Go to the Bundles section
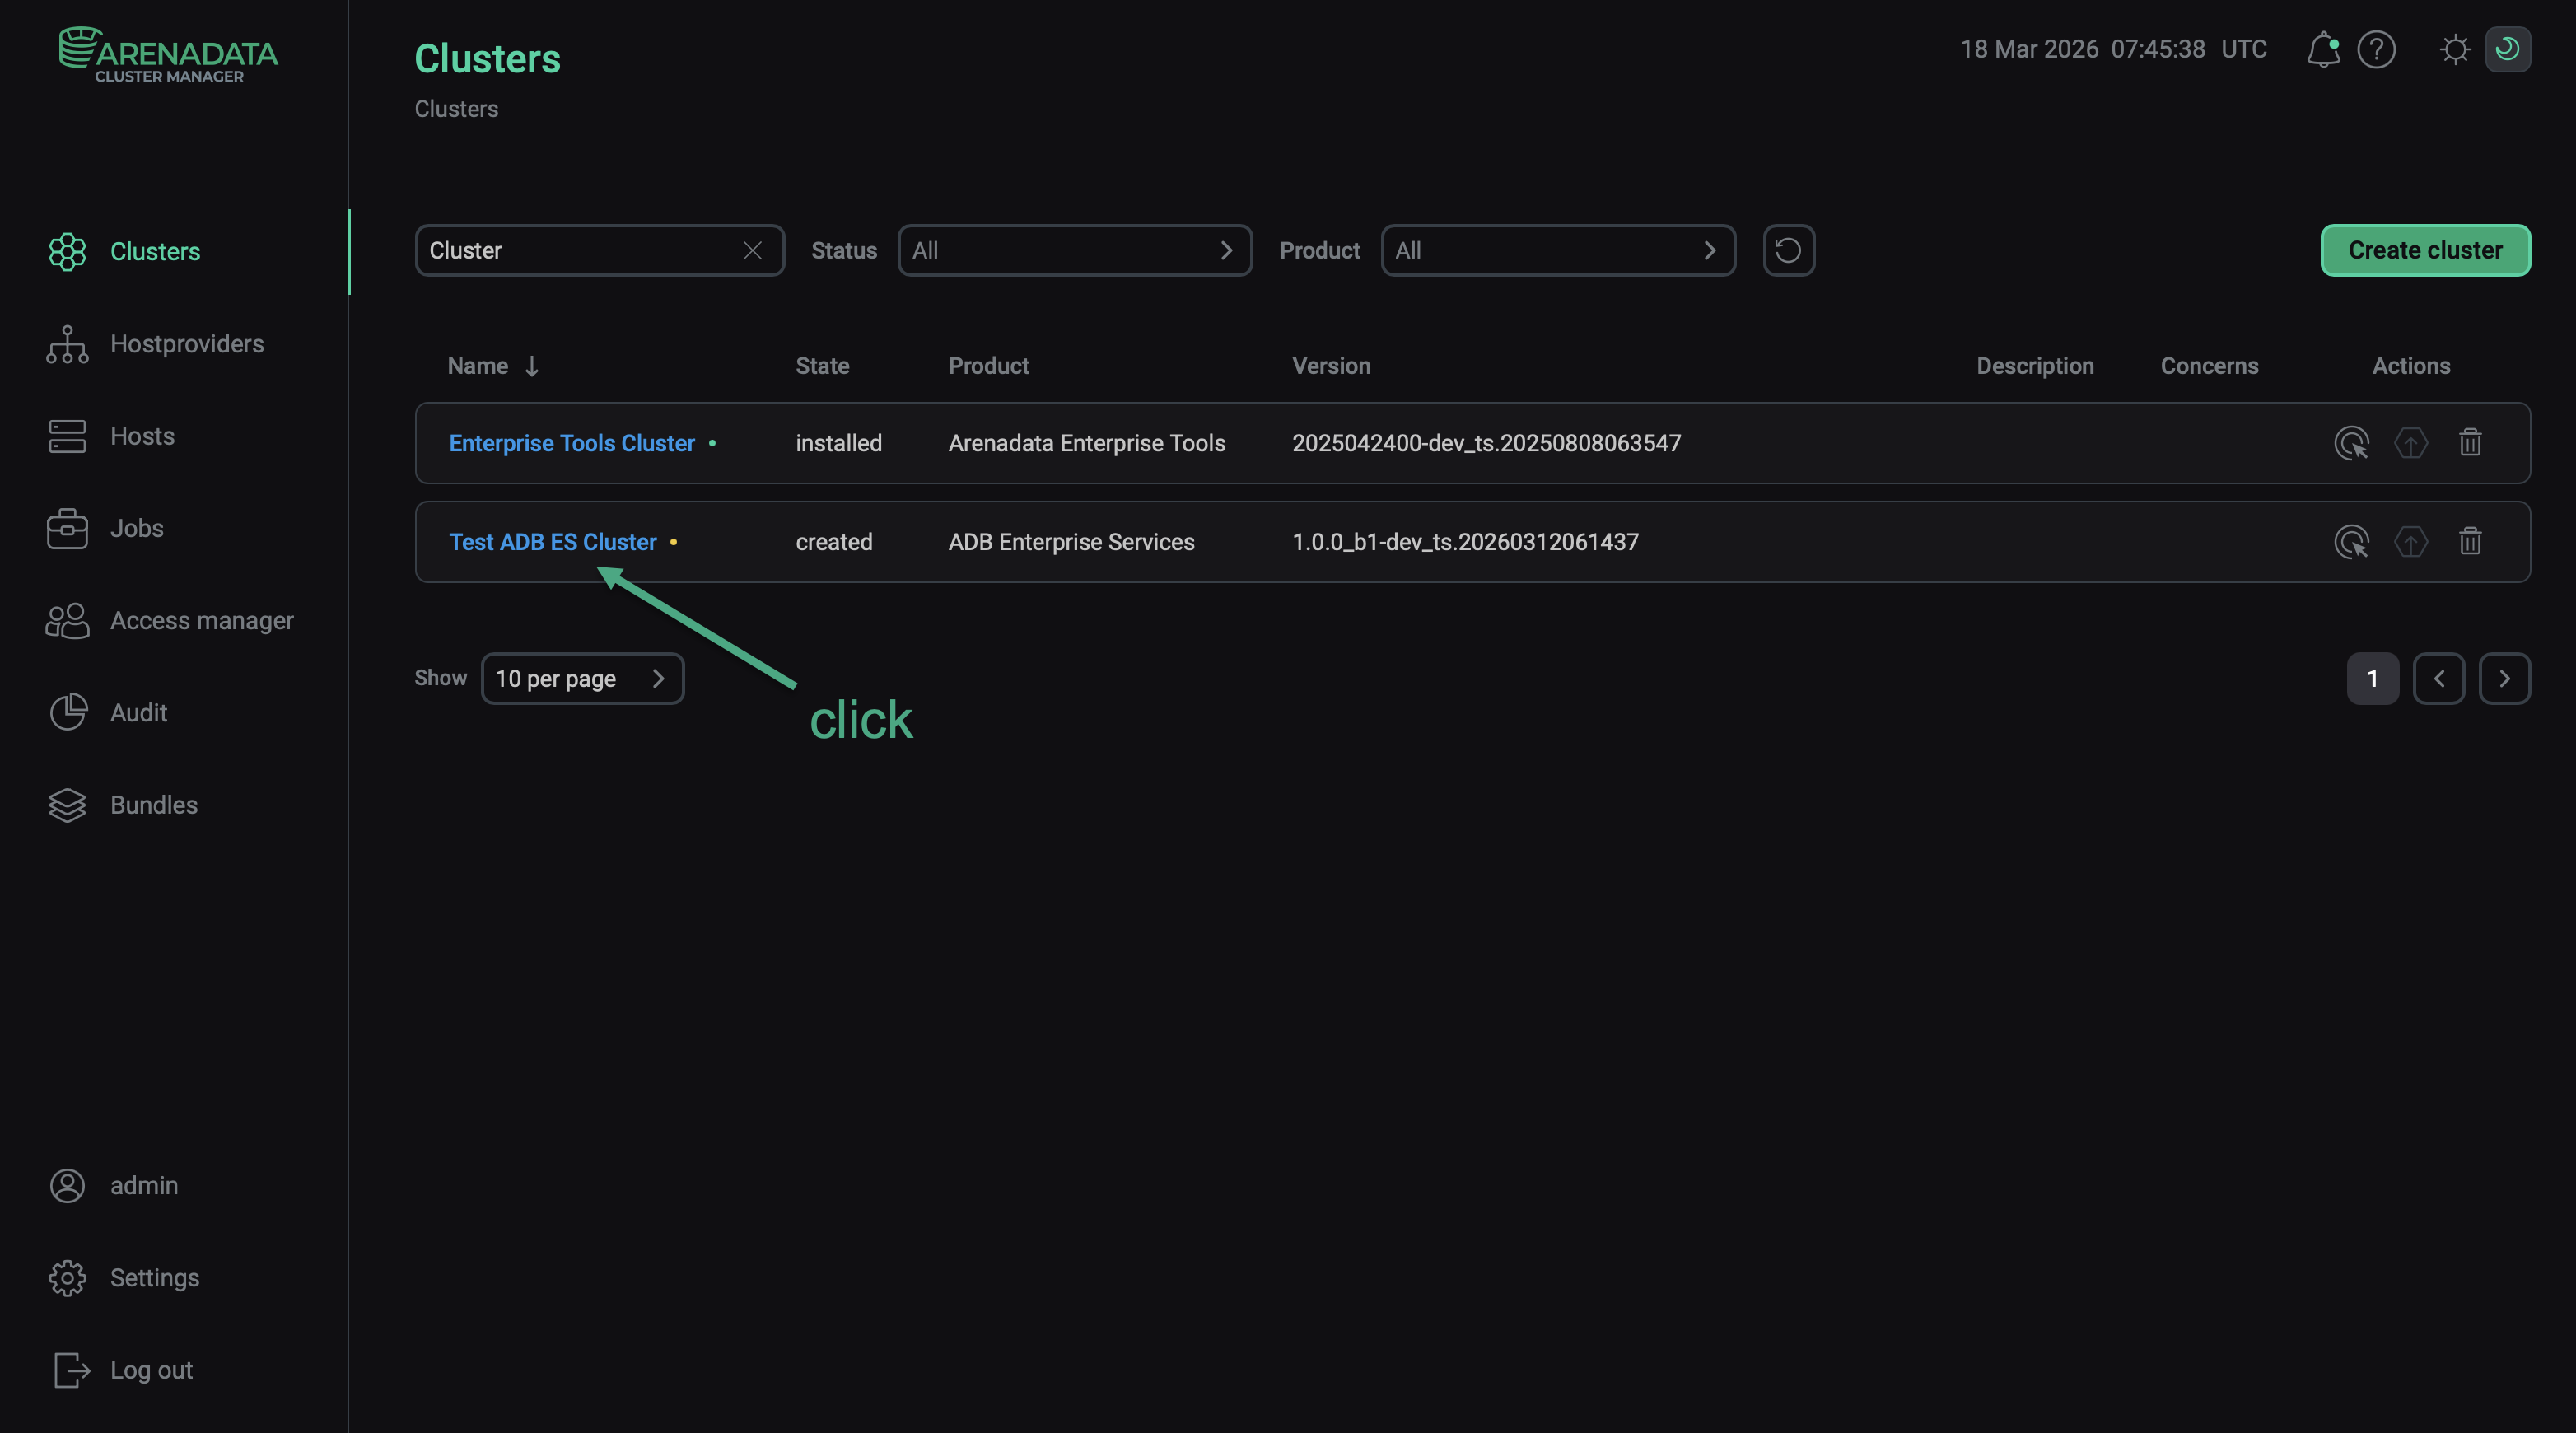Screen dimensions: 2576x1433 point(153,805)
